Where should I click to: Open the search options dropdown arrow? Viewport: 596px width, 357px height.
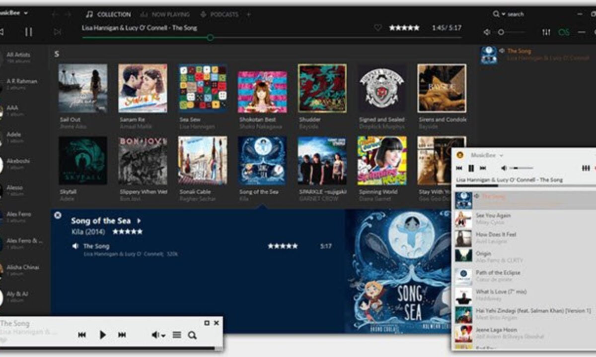coord(503,14)
